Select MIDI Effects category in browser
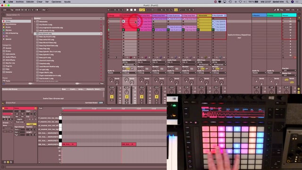The image size is (302, 170). click(10, 60)
